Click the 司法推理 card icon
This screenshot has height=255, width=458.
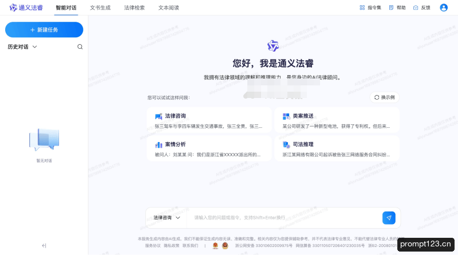click(x=286, y=144)
